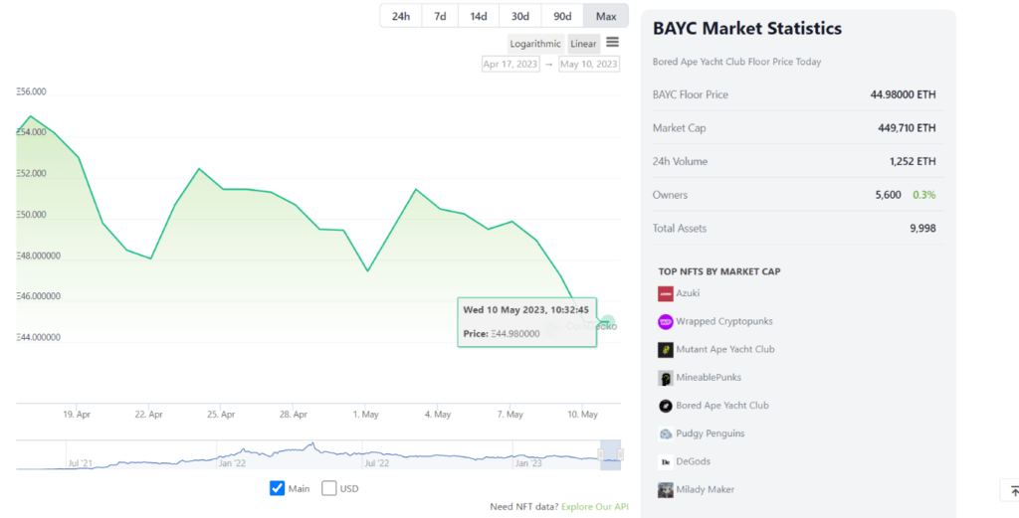Select the 7d time range
This screenshot has width=1019, height=518.
[x=440, y=16]
